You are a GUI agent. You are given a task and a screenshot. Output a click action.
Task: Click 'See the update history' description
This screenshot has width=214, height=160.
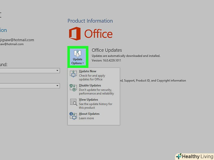(96, 106)
